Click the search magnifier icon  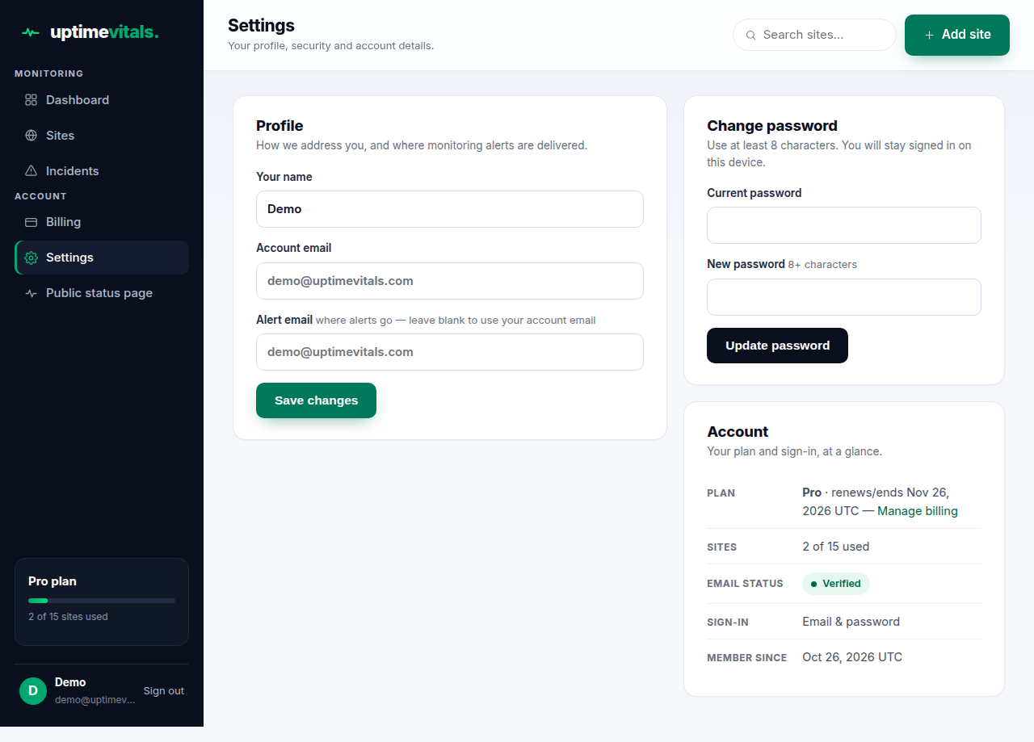point(750,35)
